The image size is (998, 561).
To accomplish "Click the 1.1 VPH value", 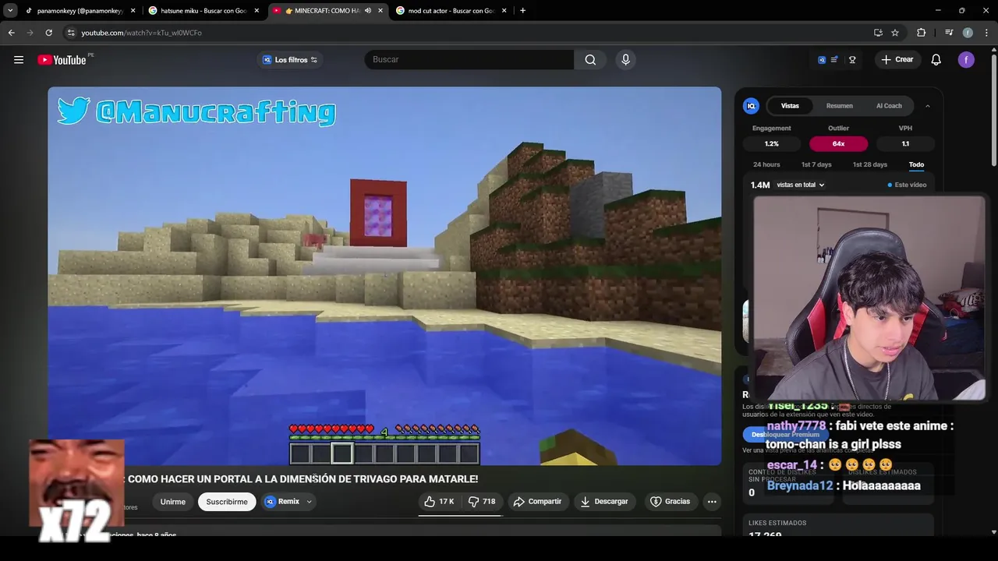I will (x=905, y=143).
